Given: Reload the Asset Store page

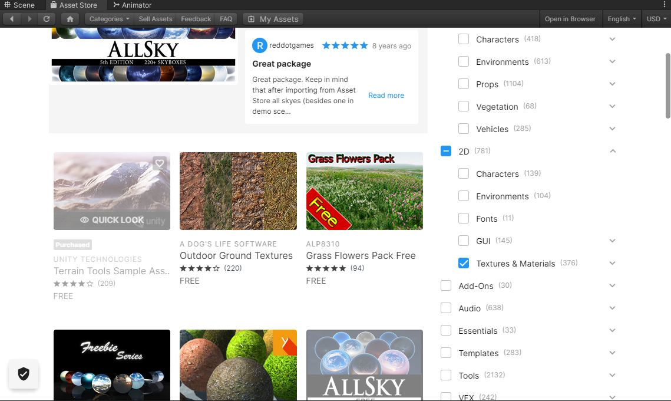Looking at the screenshot, I should (47, 19).
